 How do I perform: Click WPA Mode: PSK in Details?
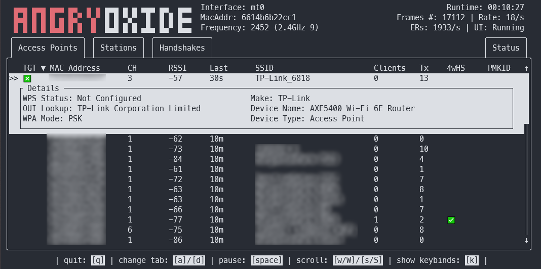coord(53,119)
